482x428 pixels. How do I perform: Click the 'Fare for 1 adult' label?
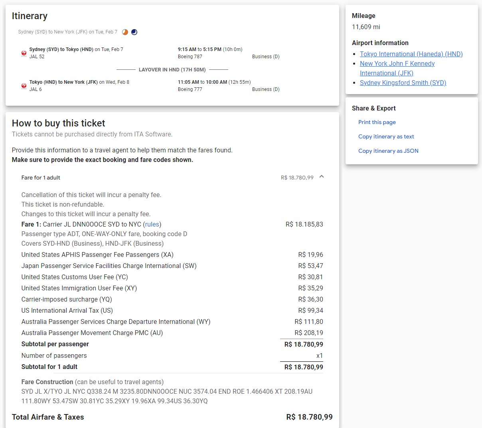(41, 178)
